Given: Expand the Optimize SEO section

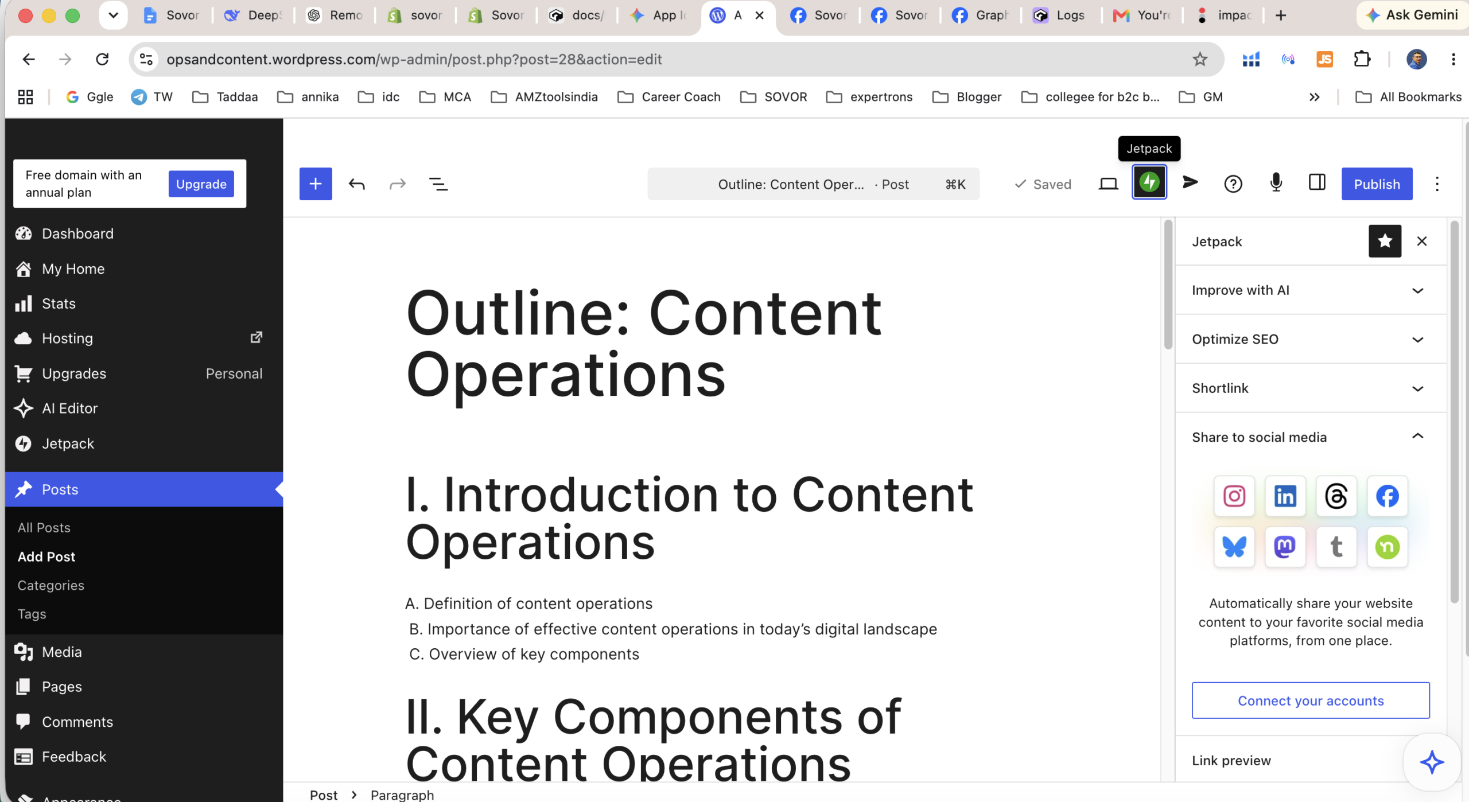Looking at the screenshot, I should (1311, 339).
